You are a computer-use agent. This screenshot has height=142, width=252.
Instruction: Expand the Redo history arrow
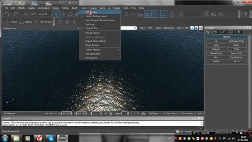(20, 14)
